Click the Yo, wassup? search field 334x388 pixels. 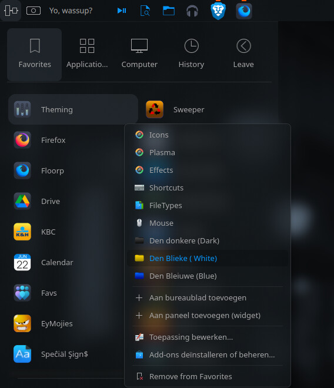(x=71, y=11)
